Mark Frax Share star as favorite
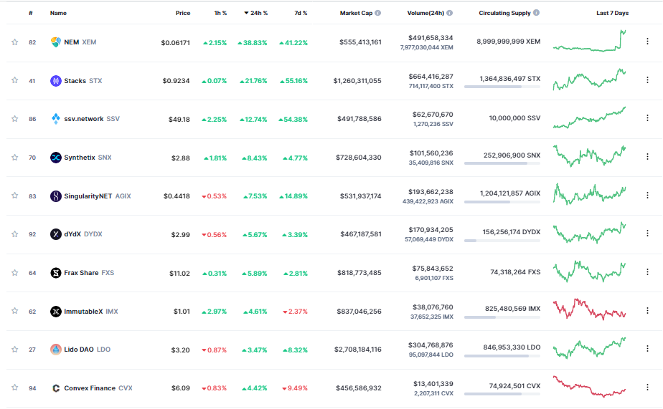663x409 pixels. coord(15,273)
